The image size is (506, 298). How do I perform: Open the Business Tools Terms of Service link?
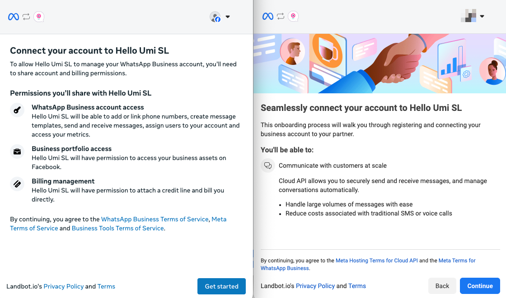point(117,228)
